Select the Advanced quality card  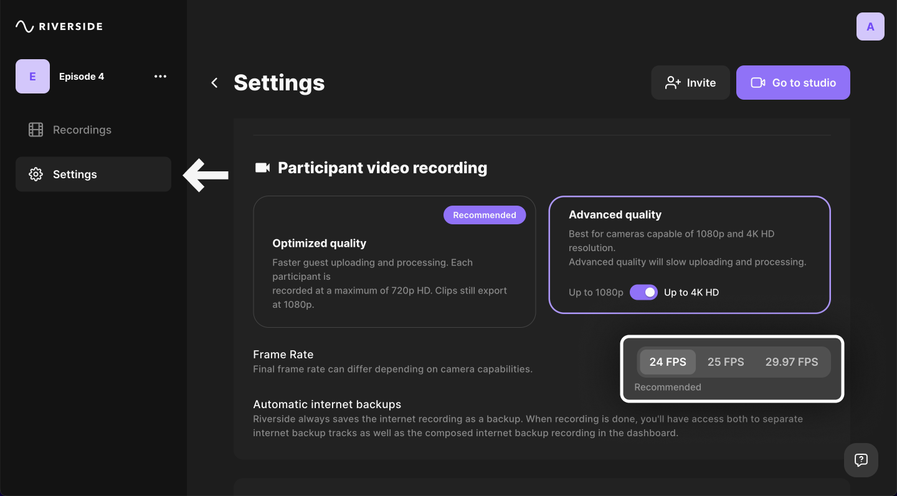click(x=690, y=255)
